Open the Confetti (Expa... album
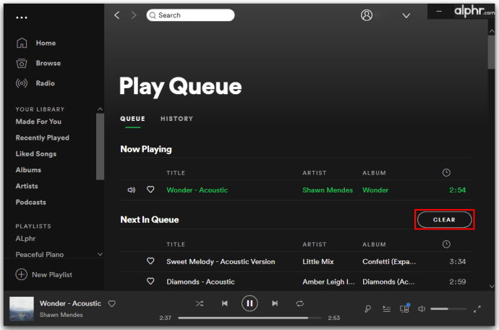 pos(389,262)
